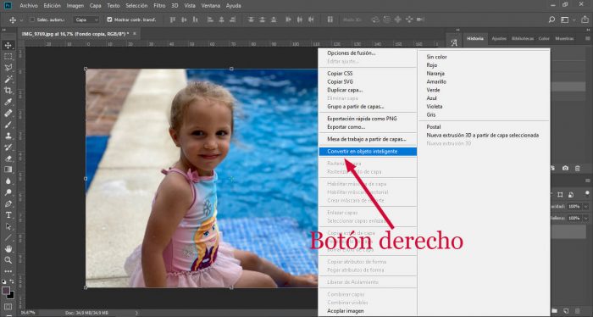The height and width of the screenshot is (317, 593).
Task: Expand the toolbox double-arrow toggle
Action: [4, 30]
